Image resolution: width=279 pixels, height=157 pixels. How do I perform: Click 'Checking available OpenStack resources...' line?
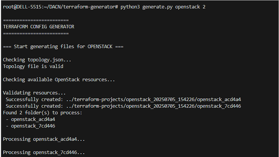point(59,80)
